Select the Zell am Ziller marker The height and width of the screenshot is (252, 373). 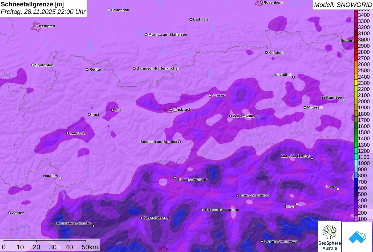[x=231, y=116]
